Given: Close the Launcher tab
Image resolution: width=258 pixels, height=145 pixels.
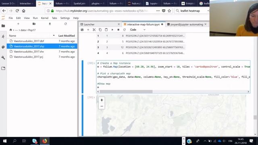Looking at the screenshot, I should tap(119, 24).
